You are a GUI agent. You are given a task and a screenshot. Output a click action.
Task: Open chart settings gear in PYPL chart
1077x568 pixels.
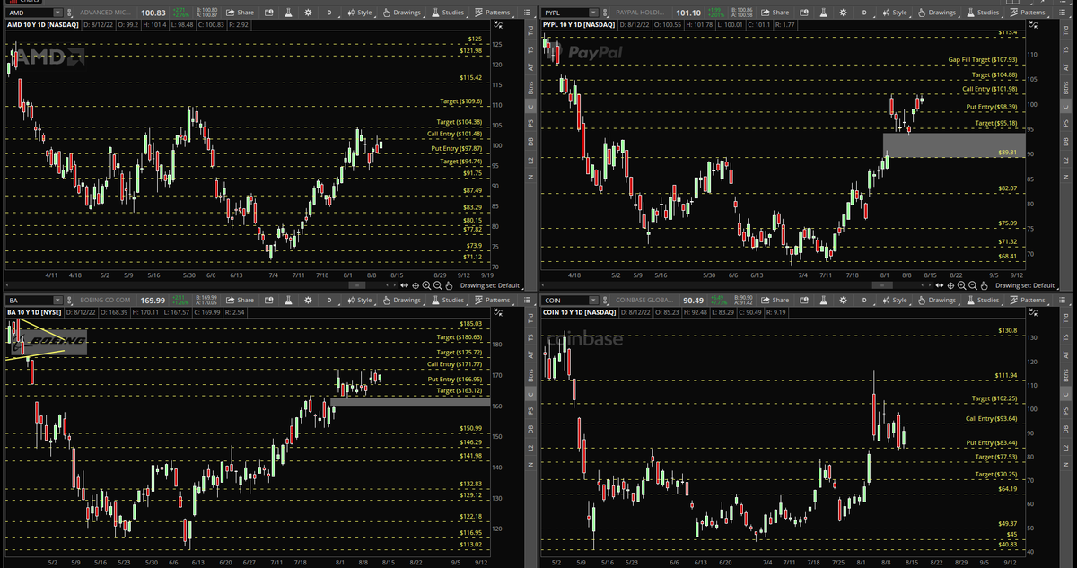coord(844,13)
